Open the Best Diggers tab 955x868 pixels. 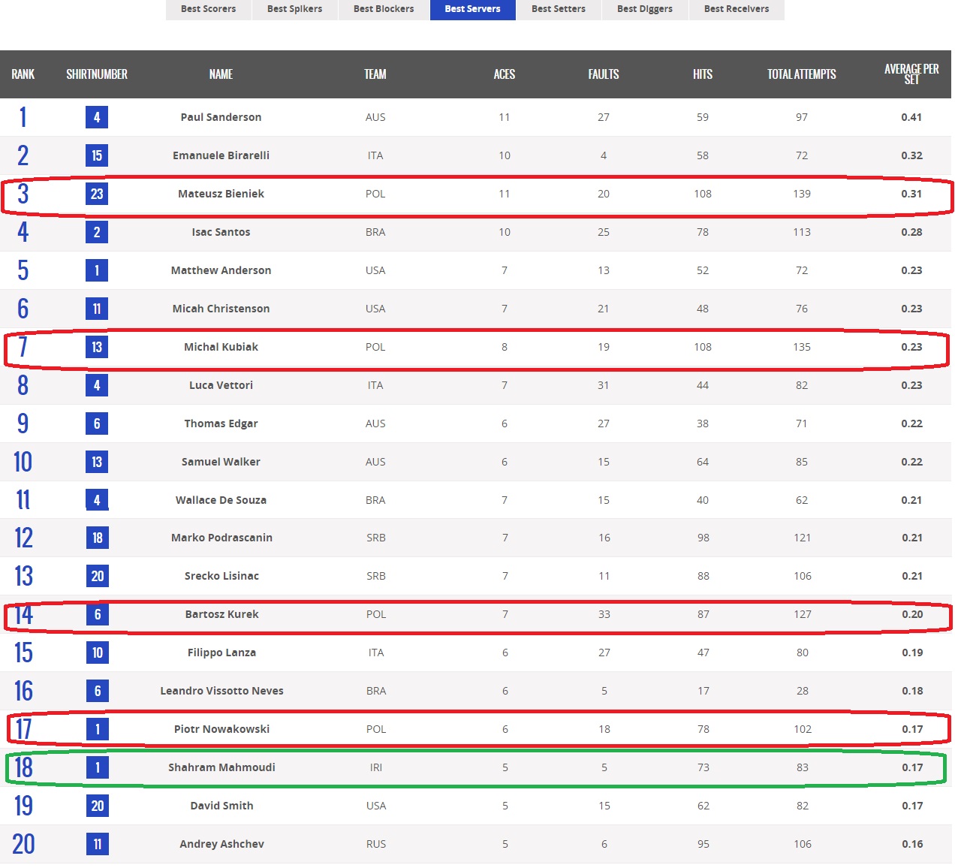click(644, 9)
